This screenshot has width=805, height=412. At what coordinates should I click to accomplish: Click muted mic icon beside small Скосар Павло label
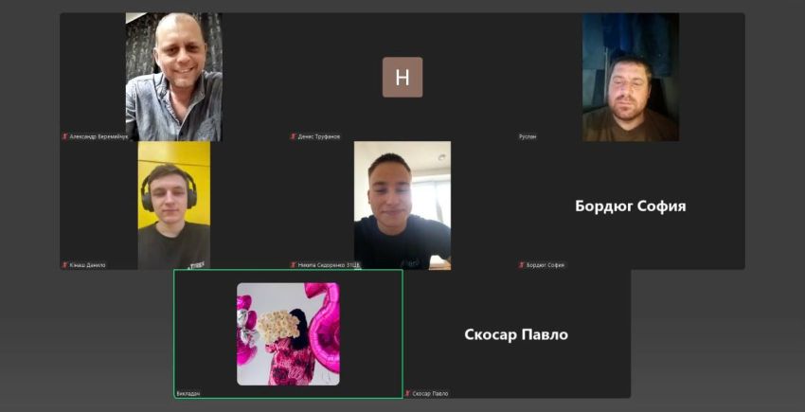pos(407,393)
